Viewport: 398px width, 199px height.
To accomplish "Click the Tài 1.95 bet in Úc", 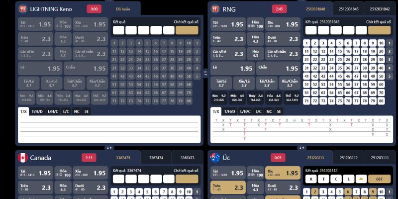I will [228, 173].
